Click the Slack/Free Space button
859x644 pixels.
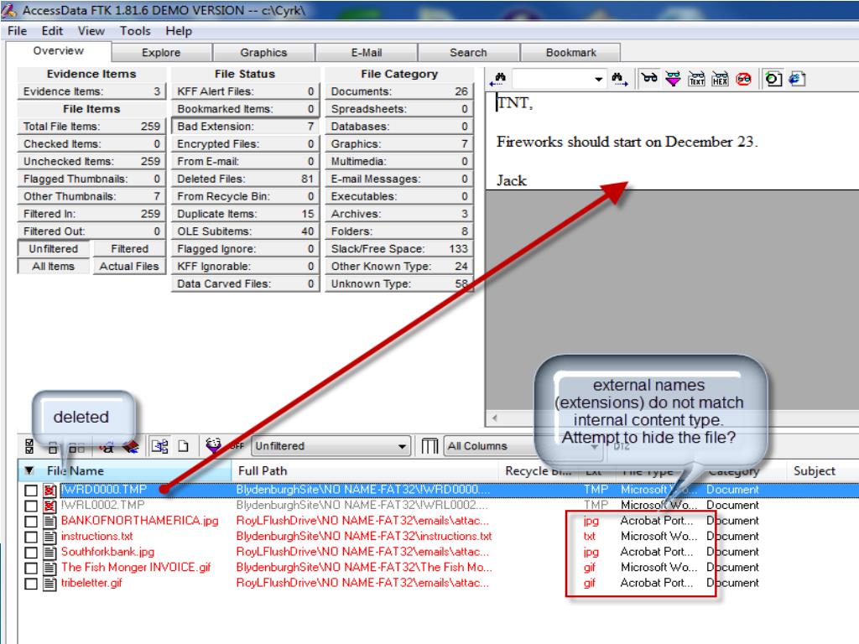point(398,248)
